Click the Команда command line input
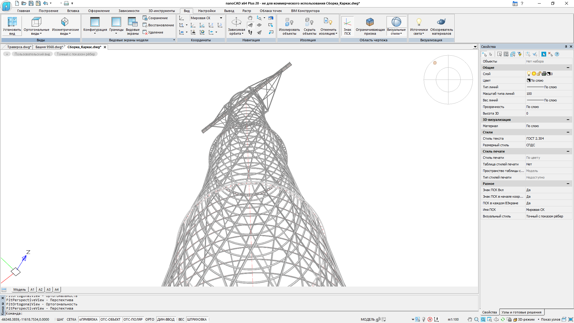The width and height of the screenshot is (574, 323). pyautogui.click(x=239, y=313)
